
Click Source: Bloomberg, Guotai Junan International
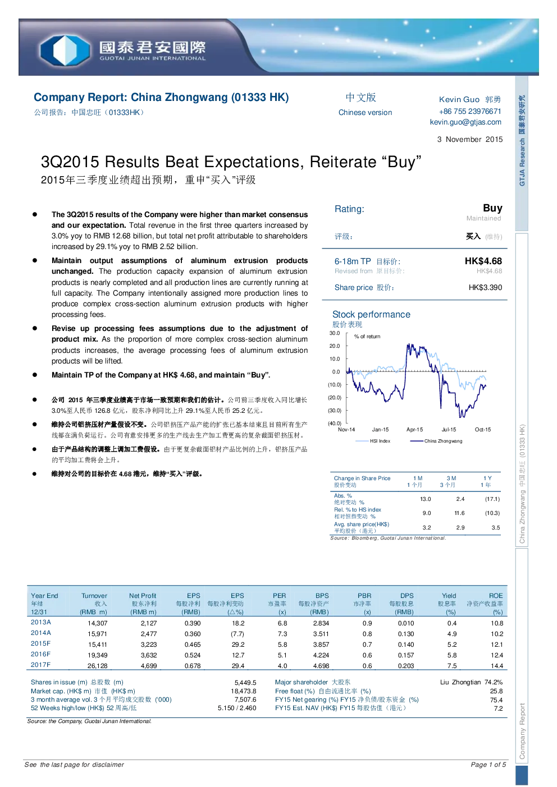388,538
